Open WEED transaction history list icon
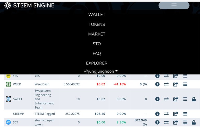200x128 pixels. [185, 84]
